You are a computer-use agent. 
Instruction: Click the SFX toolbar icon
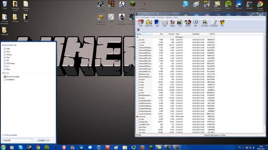click(x=222, y=23)
